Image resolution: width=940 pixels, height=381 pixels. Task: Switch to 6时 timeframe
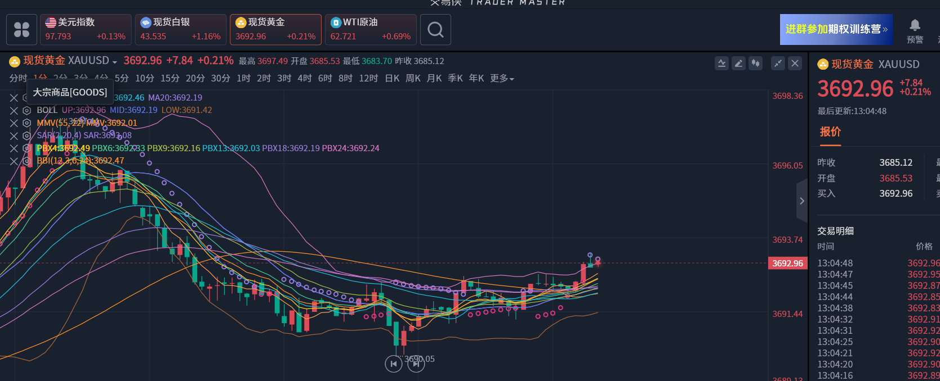coord(325,78)
